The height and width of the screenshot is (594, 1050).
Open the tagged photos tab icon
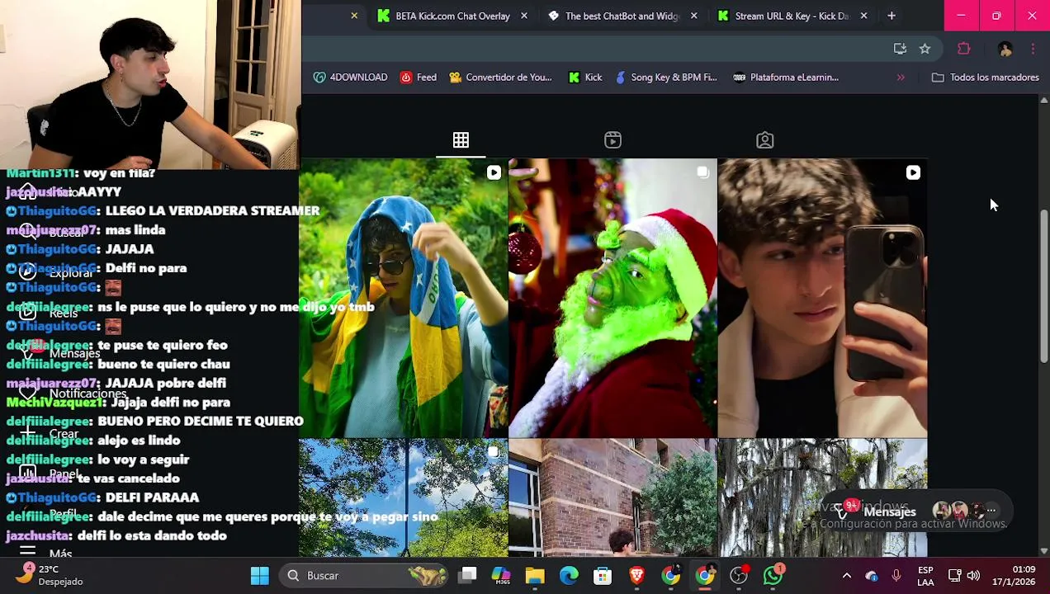[x=765, y=140]
